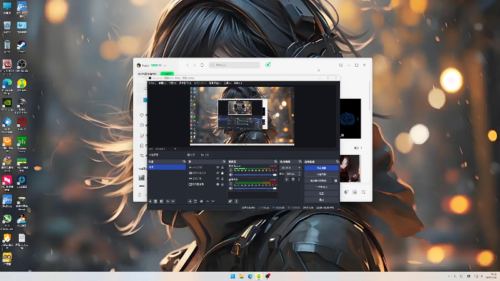
Task: Open options menu of second mixer channel
Action: [x=231, y=184]
